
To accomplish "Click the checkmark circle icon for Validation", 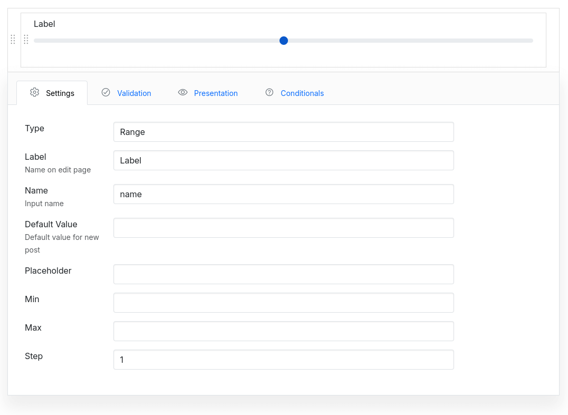I will [106, 92].
